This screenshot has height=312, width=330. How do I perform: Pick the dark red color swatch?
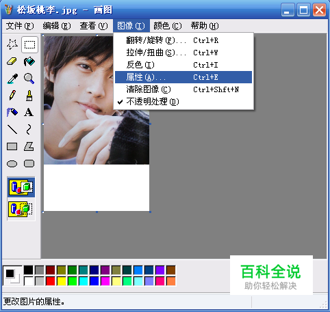point(51,270)
